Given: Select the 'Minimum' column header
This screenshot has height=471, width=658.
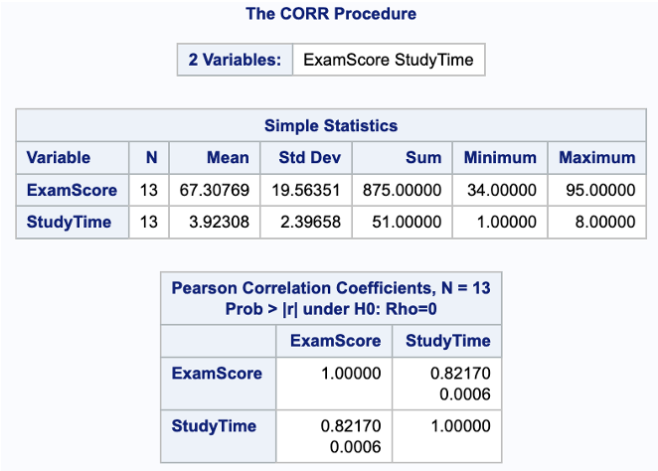Looking at the screenshot, I should point(500,157).
